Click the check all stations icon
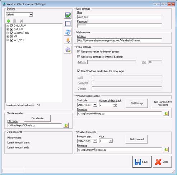The height and width of the screenshot is (175, 177). [x=68, y=15]
